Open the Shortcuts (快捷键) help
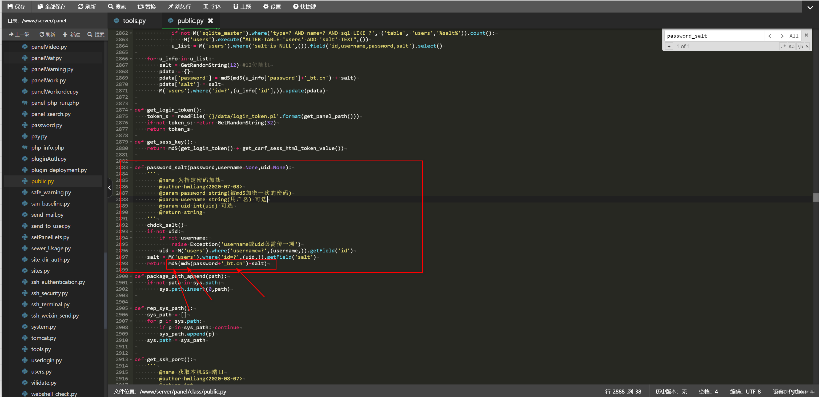This screenshot has height=397, width=819. (304, 6)
